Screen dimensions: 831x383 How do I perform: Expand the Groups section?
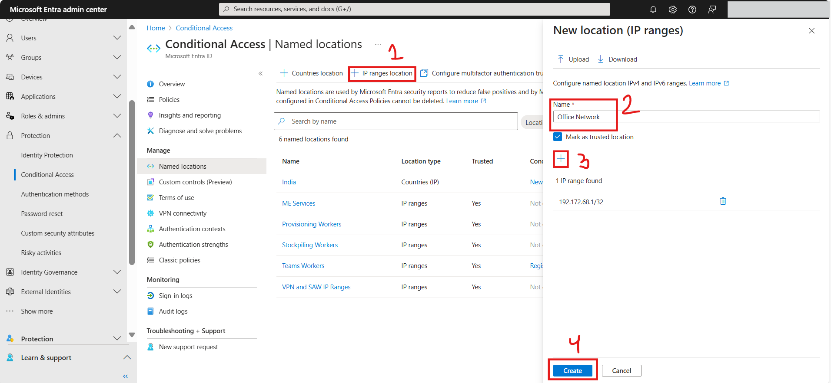coord(117,57)
